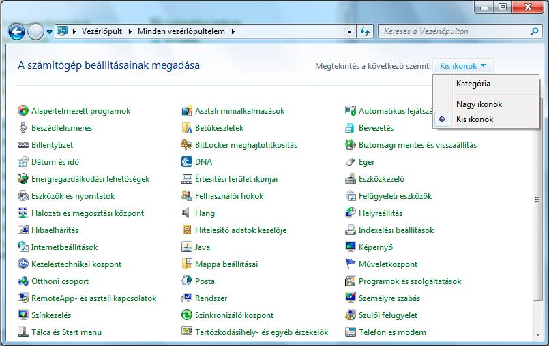Viewport: 549px width, 346px height.
Task: Expand the breadcrumb arrow before Vezérlőpult
Action: [74, 31]
